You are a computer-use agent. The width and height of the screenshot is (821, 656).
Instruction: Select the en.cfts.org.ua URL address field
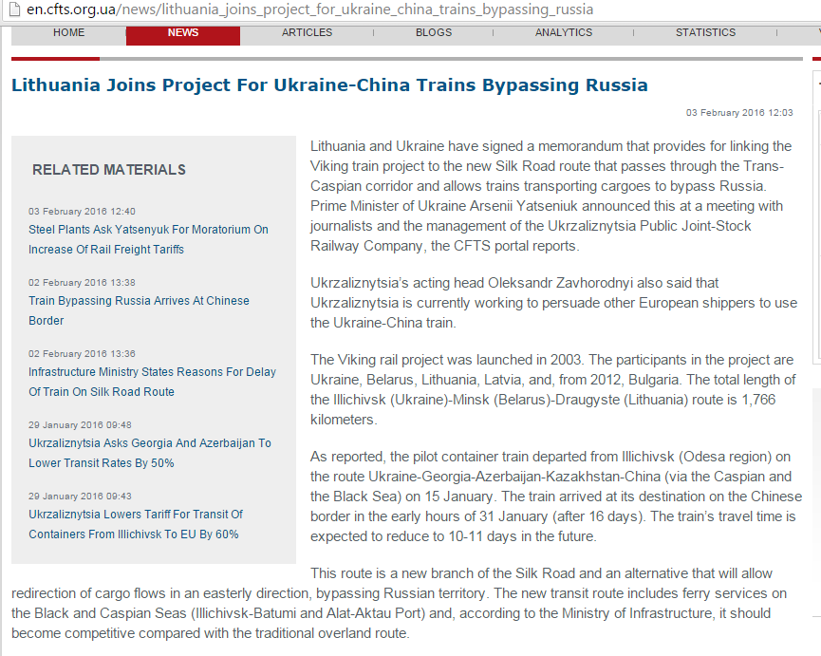pyautogui.click(x=310, y=9)
